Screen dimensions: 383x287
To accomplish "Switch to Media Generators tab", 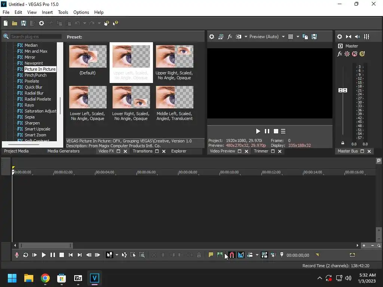I will 64,151.
